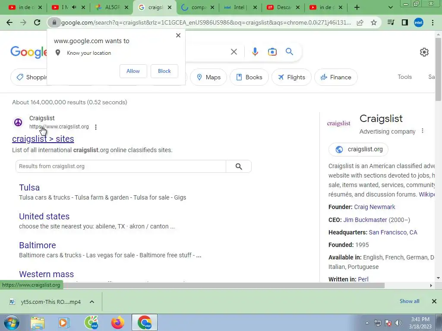Launch the media player taskbar icon
The width and height of the screenshot is (442, 331).
coord(63,322)
